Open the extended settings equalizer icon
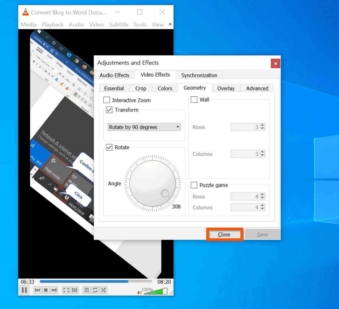 pos(74,290)
